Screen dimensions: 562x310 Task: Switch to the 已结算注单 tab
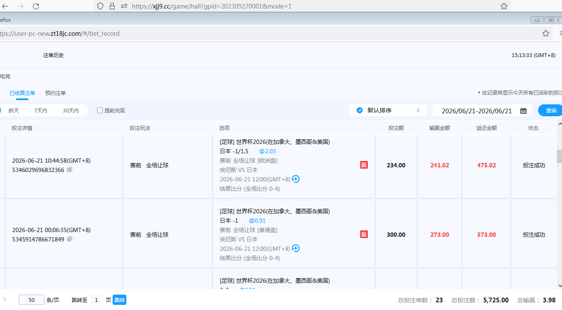pyautogui.click(x=22, y=93)
